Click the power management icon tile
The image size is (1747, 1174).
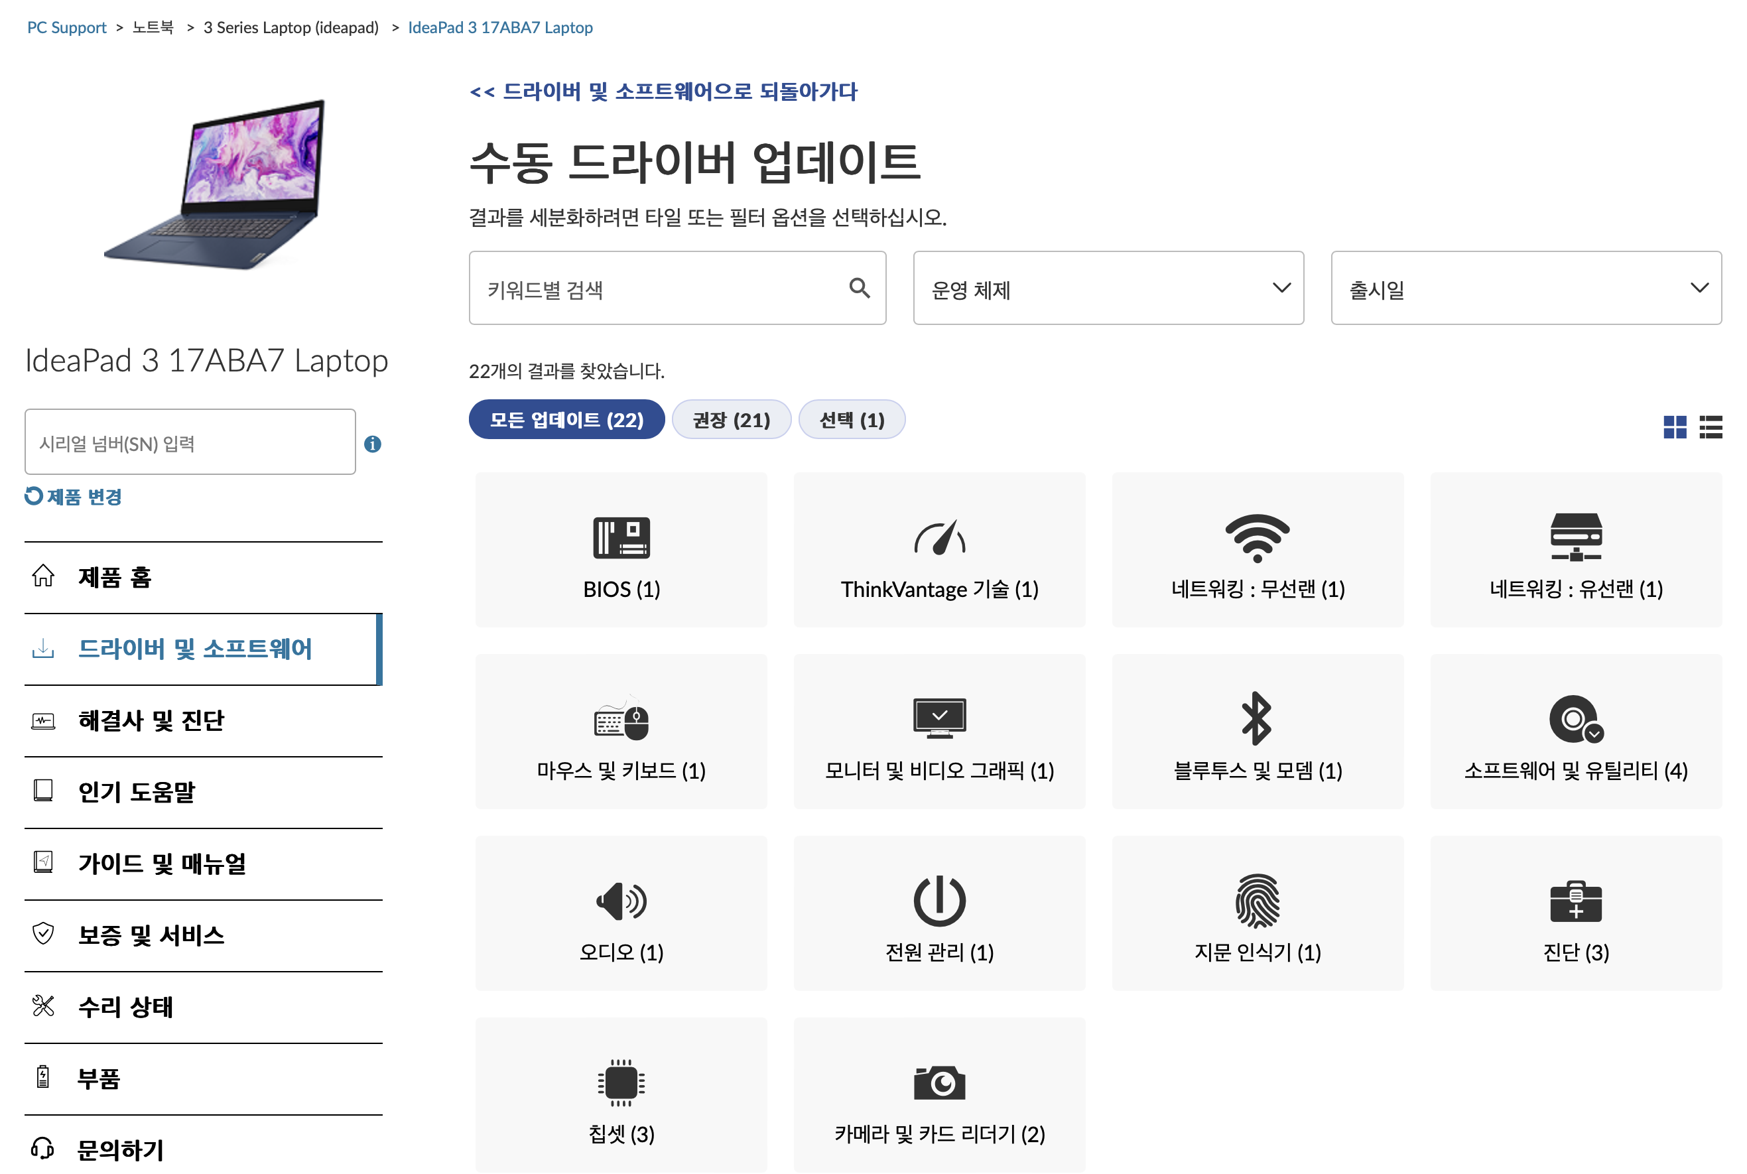938,901
